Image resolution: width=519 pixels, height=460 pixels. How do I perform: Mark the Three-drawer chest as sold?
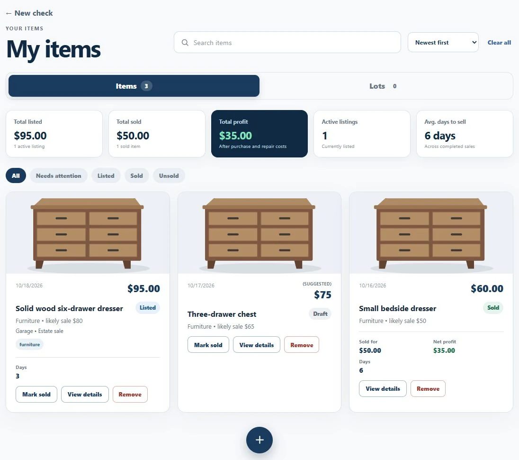(x=208, y=345)
